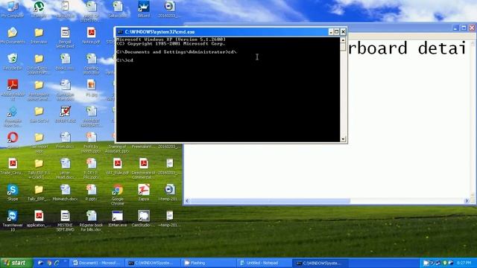Minimize the cmd.exe window
This screenshot has width=477, height=268.
coord(331,31)
